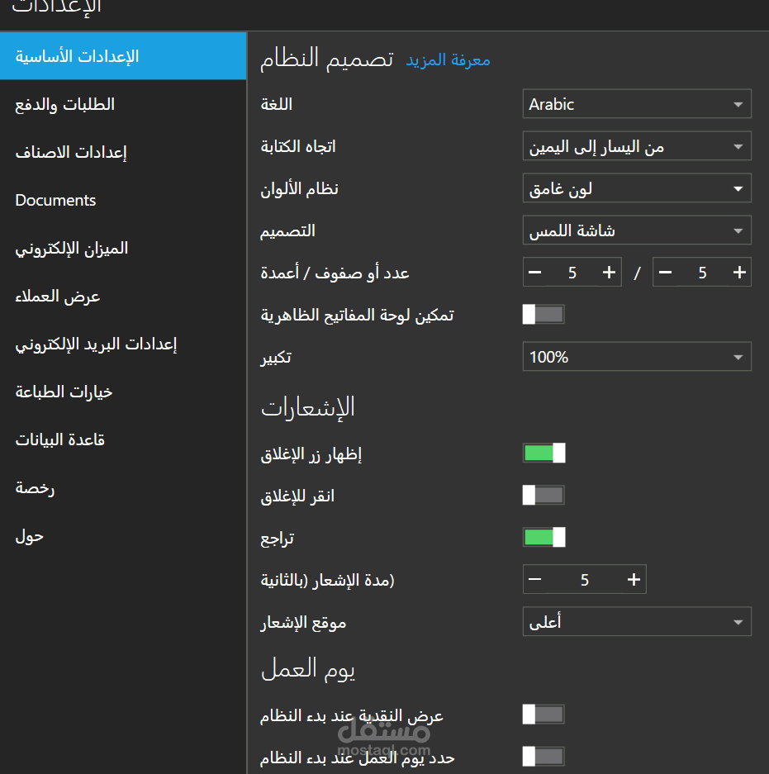
Task: Open the Documents settings section
Action: pos(56,201)
